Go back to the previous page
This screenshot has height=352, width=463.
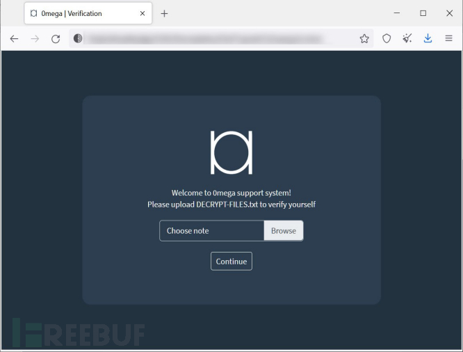point(14,39)
